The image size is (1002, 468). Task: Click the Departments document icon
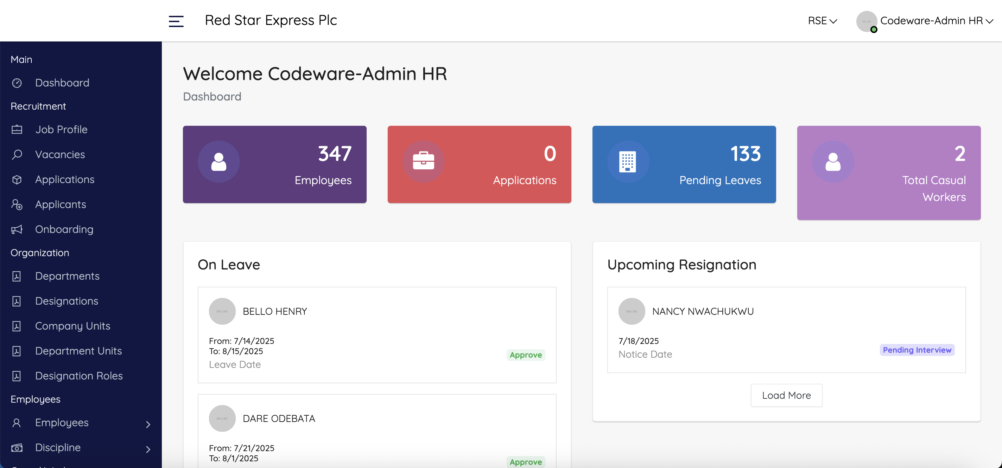(x=17, y=276)
